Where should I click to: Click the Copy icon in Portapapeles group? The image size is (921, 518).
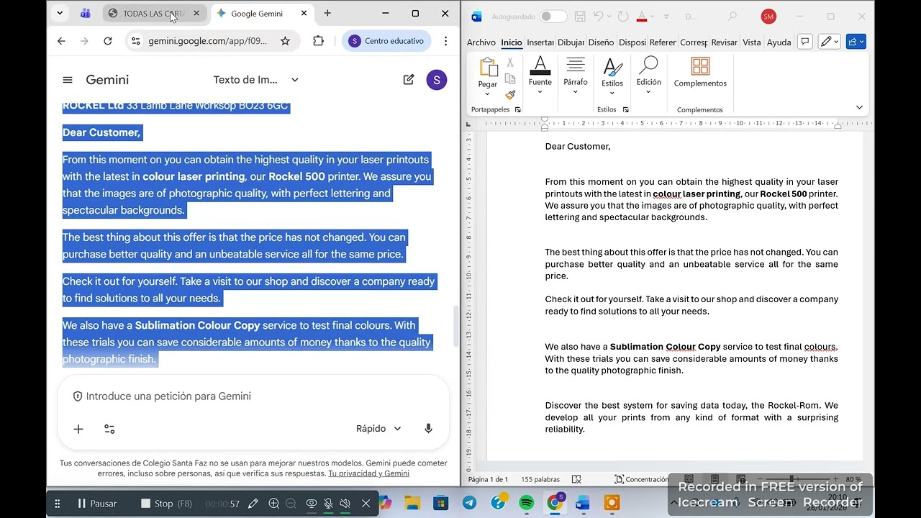tap(510, 78)
